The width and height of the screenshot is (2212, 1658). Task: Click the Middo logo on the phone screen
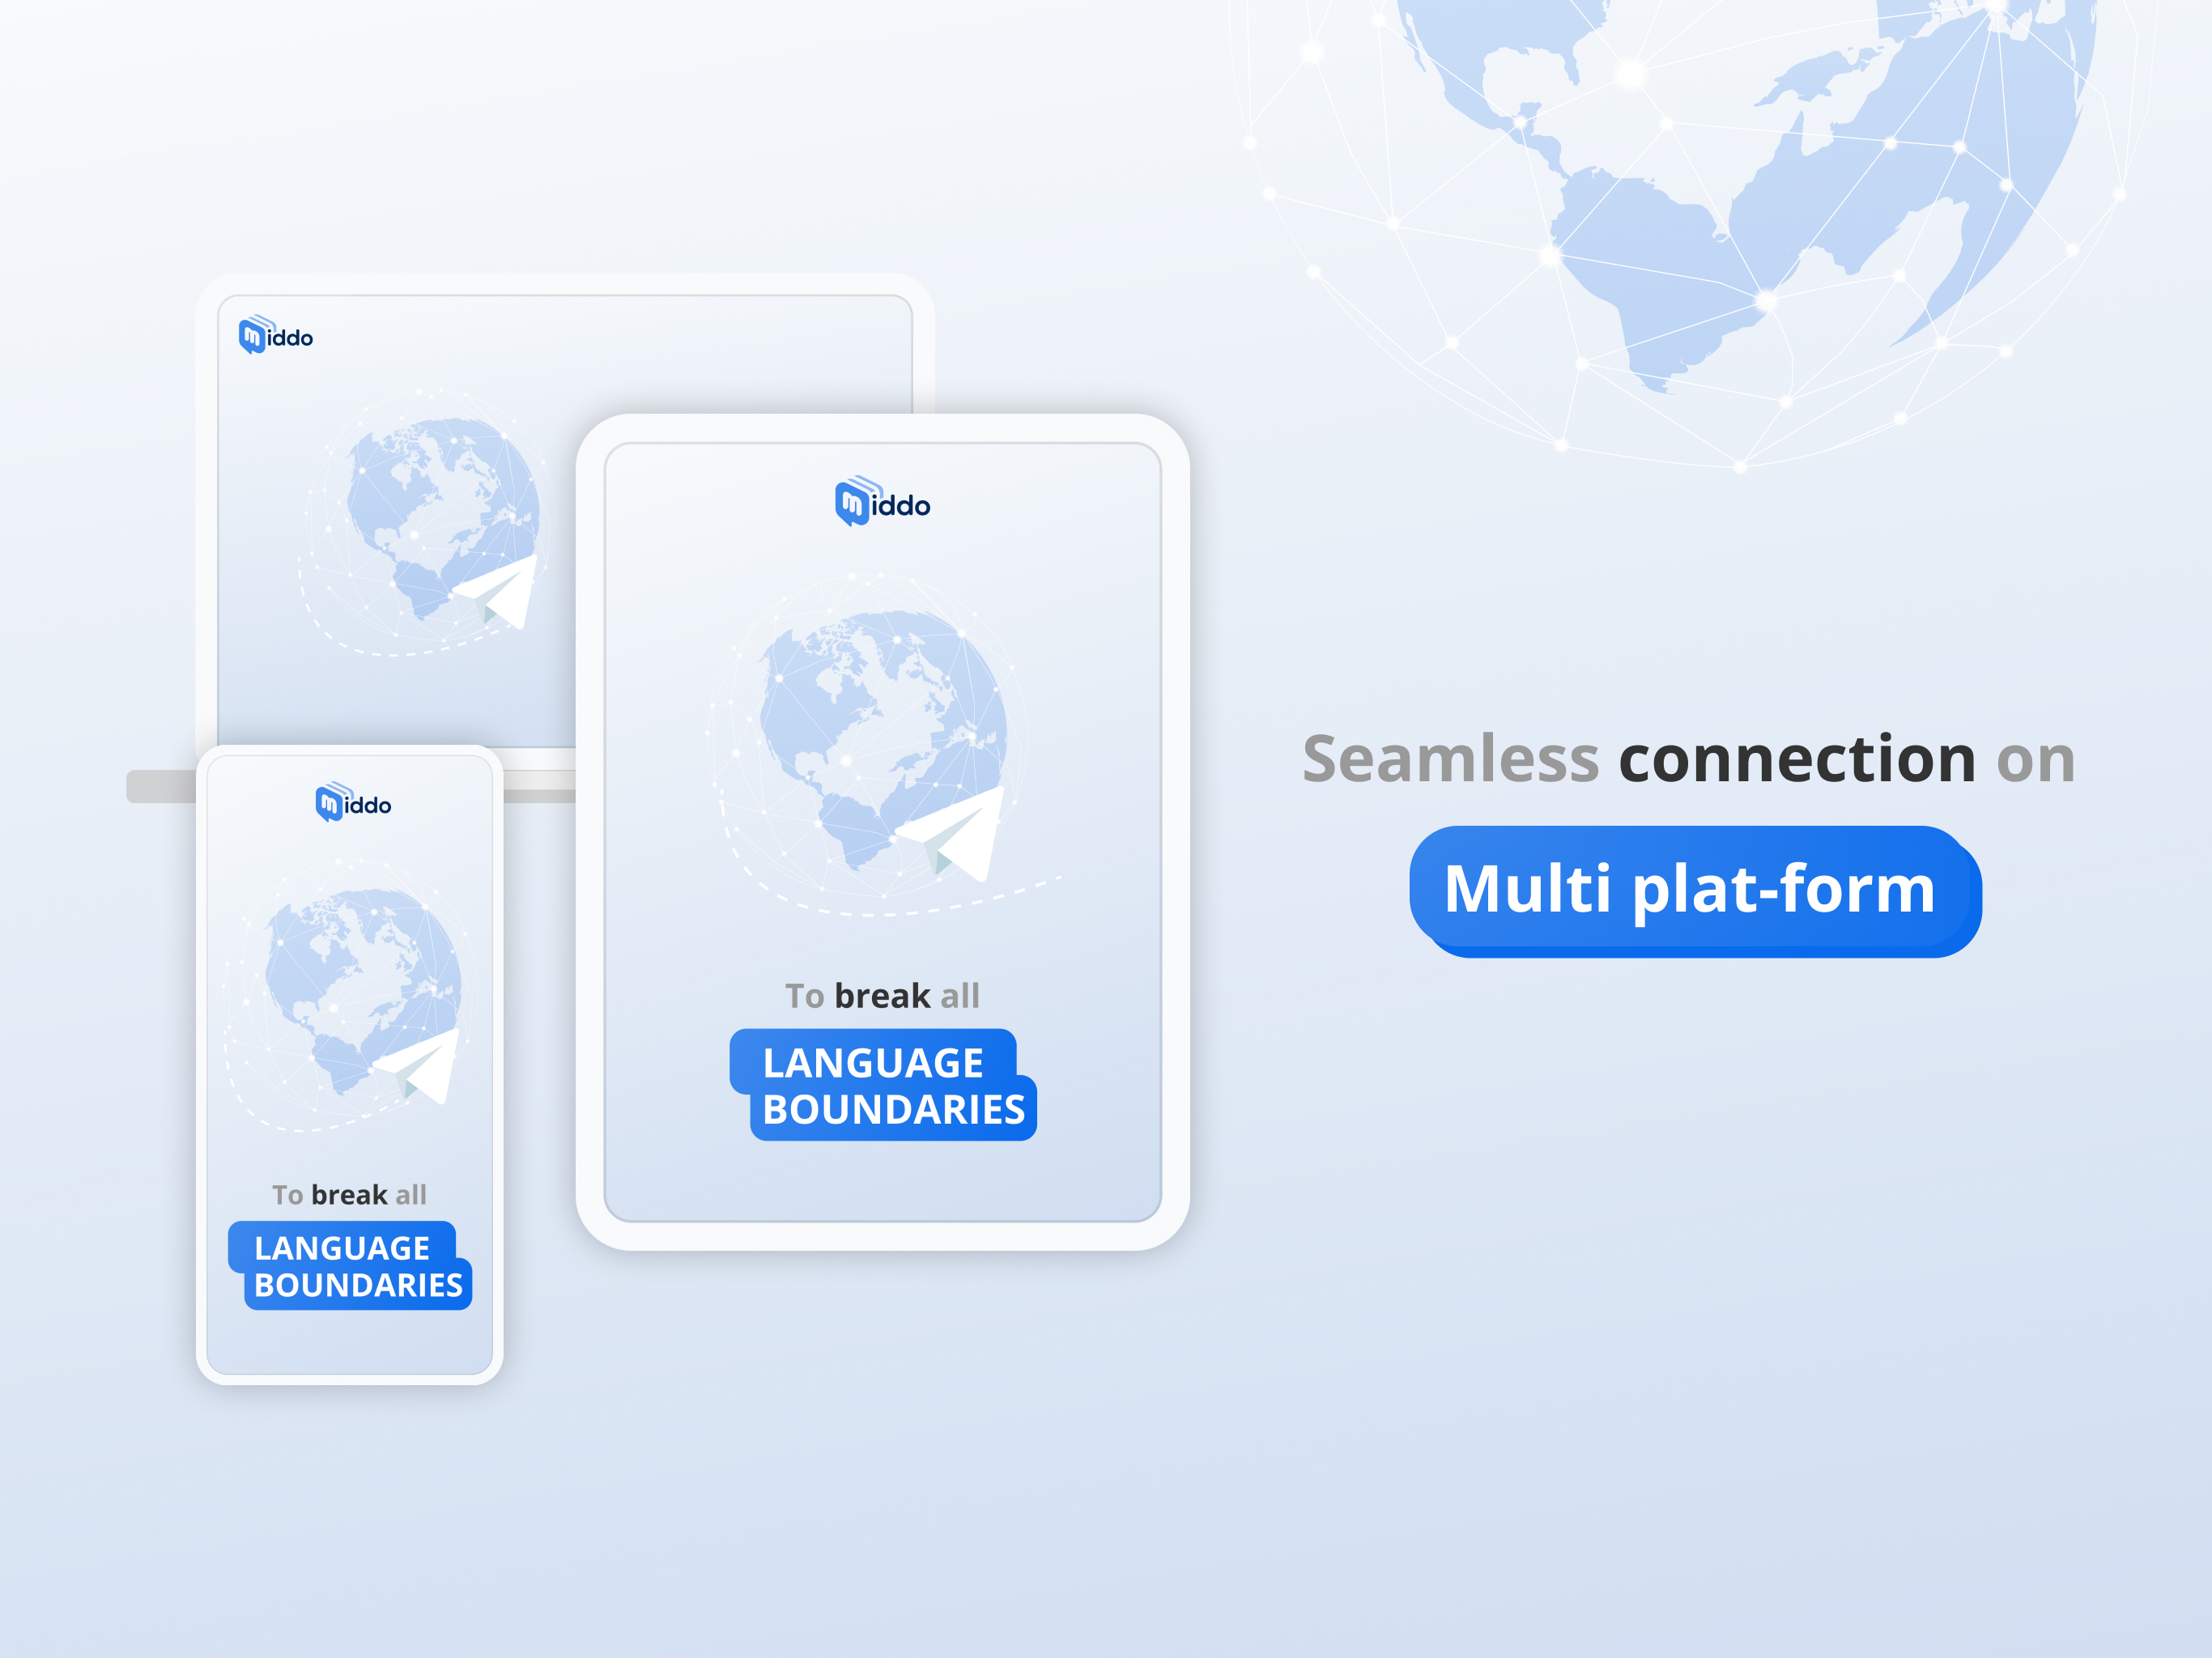(353, 802)
